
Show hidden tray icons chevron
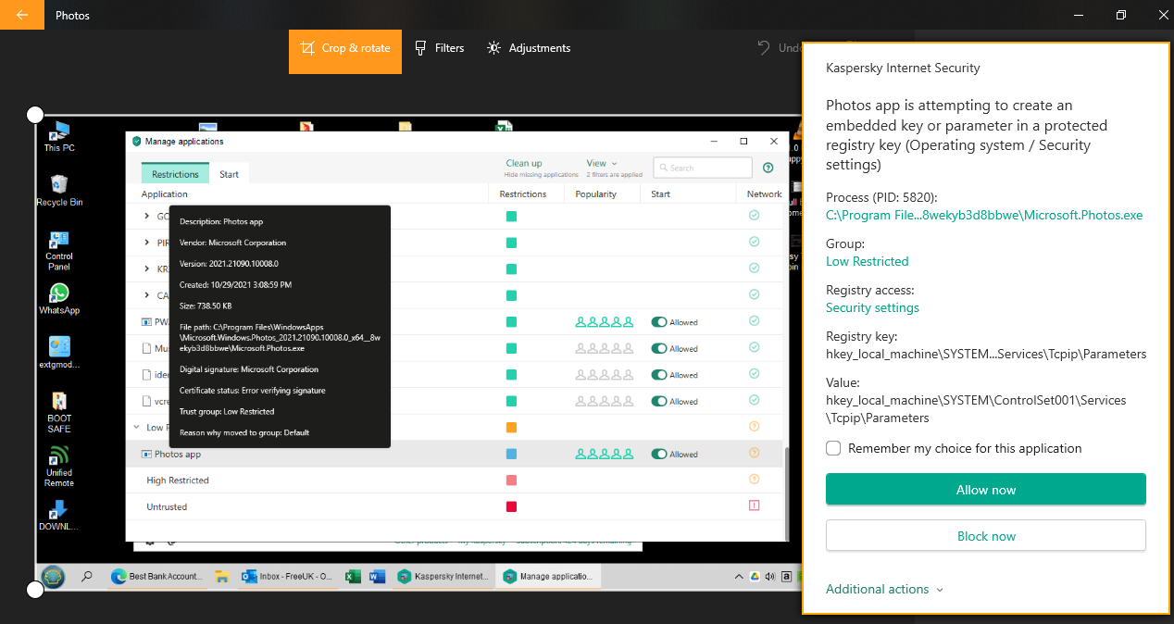738,576
